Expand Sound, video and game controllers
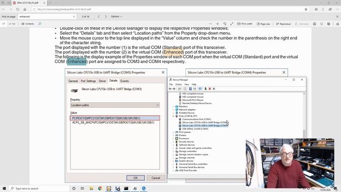 coord(173,148)
